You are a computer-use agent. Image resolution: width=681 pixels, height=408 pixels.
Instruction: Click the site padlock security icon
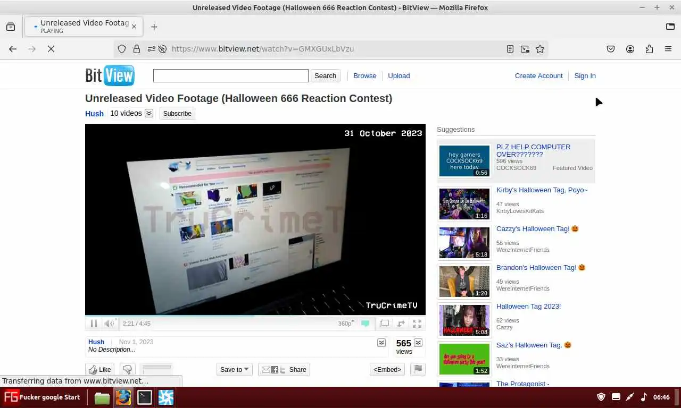coord(137,49)
